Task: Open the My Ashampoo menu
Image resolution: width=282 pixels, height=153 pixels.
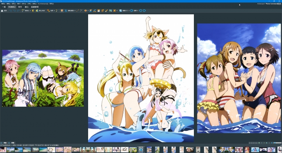Action: [43, 4]
